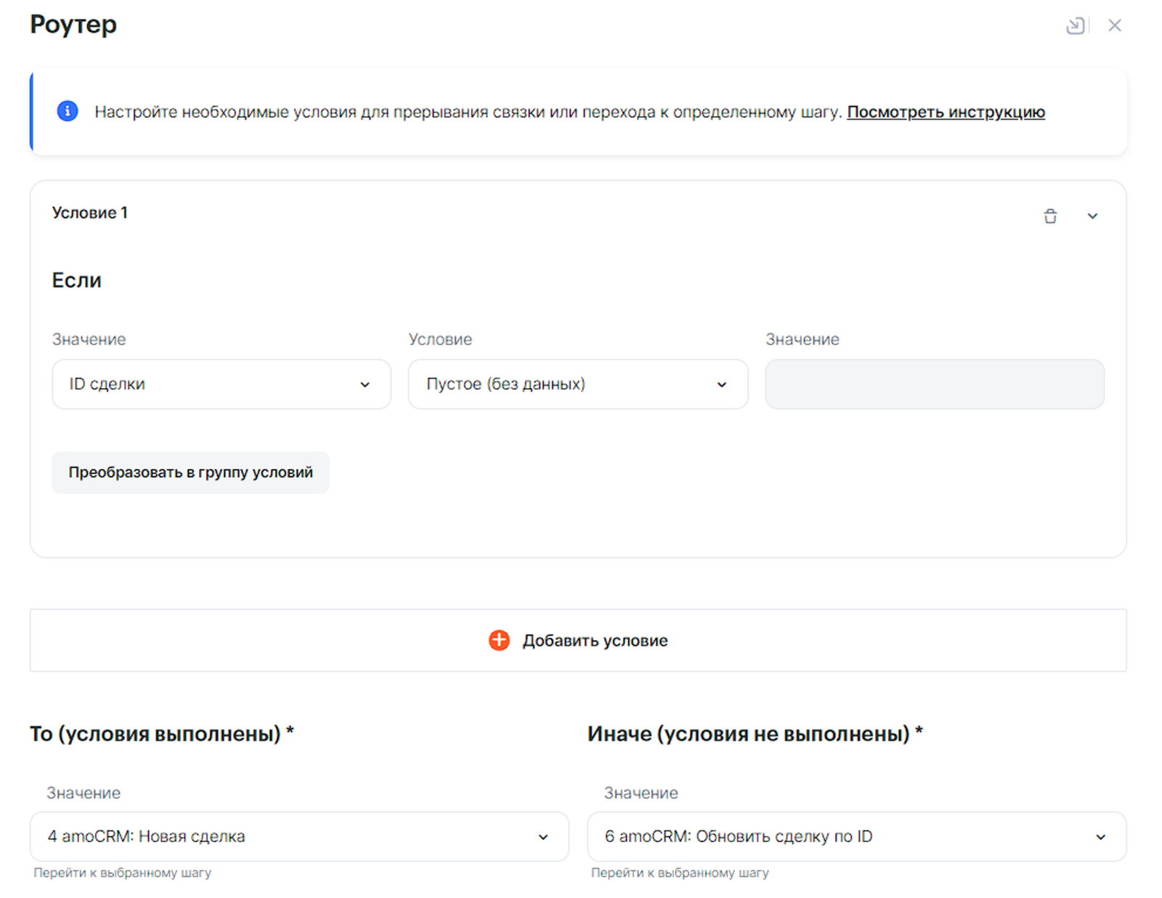Open the Посмотреть инструкцию link

point(946,112)
